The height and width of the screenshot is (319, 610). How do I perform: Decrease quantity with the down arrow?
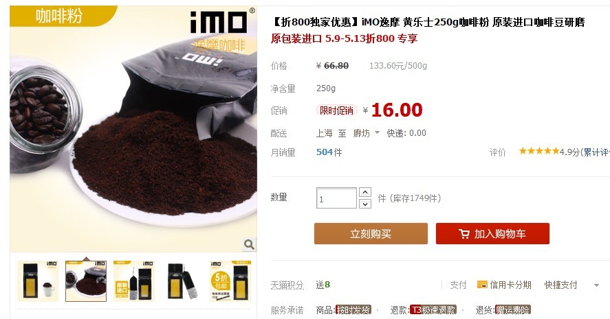pyautogui.click(x=365, y=204)
